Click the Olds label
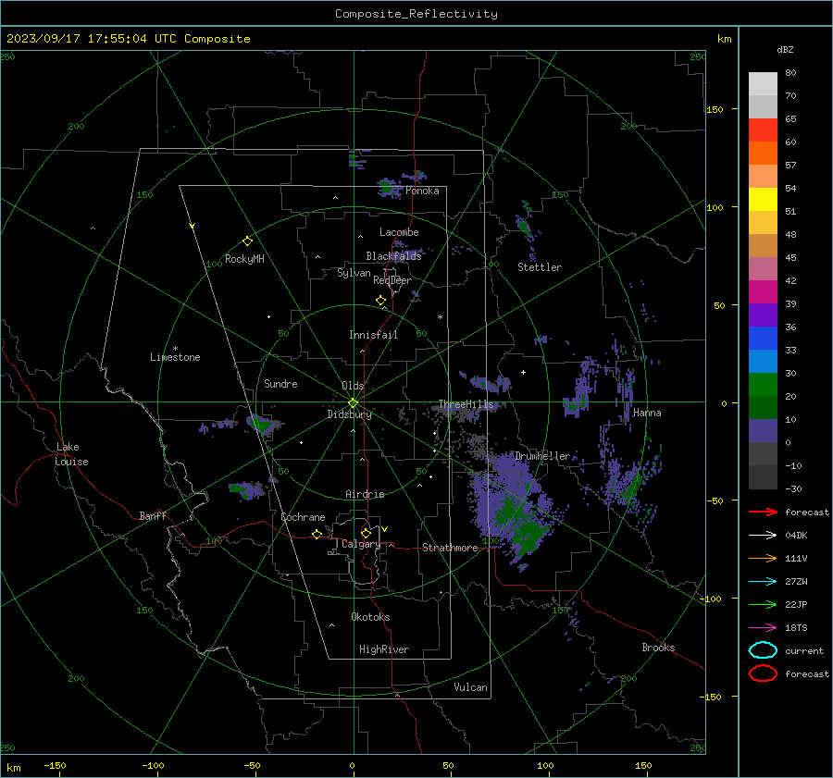The width and height of the screenshot is (833, 778). pos(353,386)
